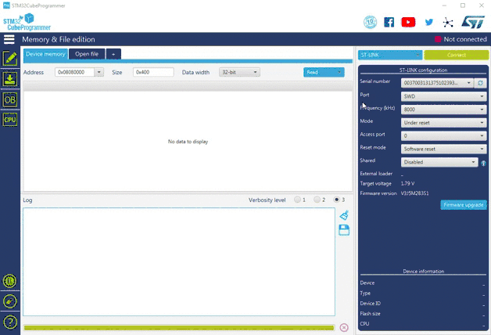This screenshot has width=491, height=335.
Task: Open the ST community network icon
Action: tap(448, 22)
